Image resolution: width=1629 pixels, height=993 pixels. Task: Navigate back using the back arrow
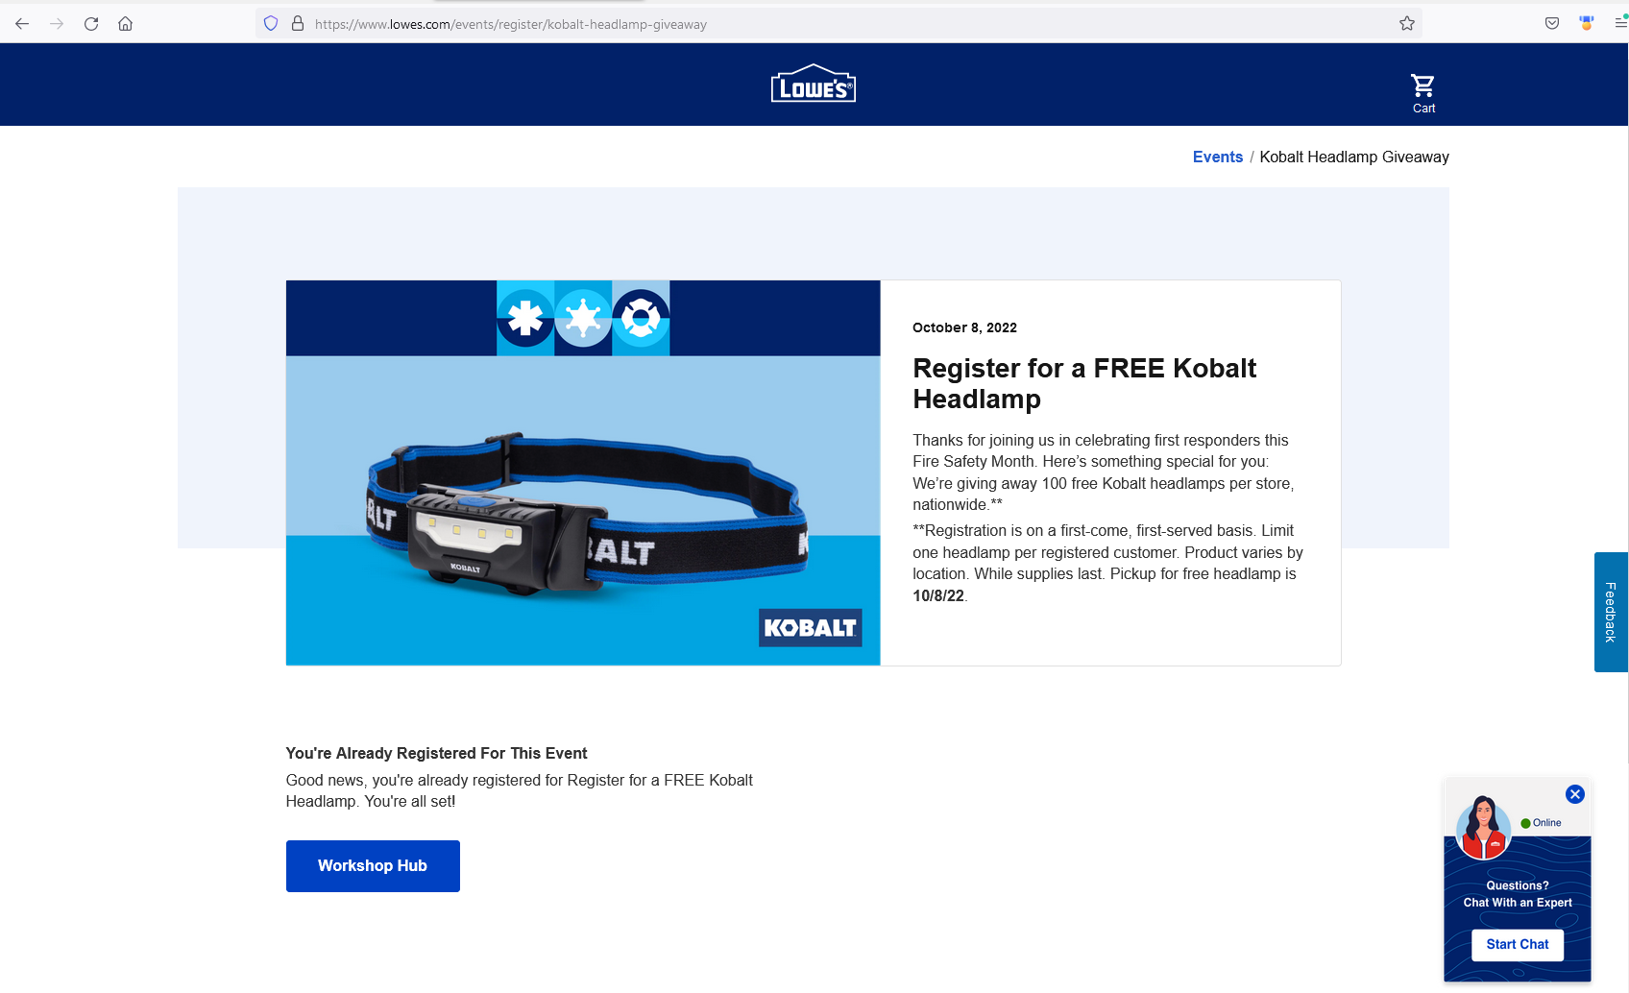click(21, 23)
